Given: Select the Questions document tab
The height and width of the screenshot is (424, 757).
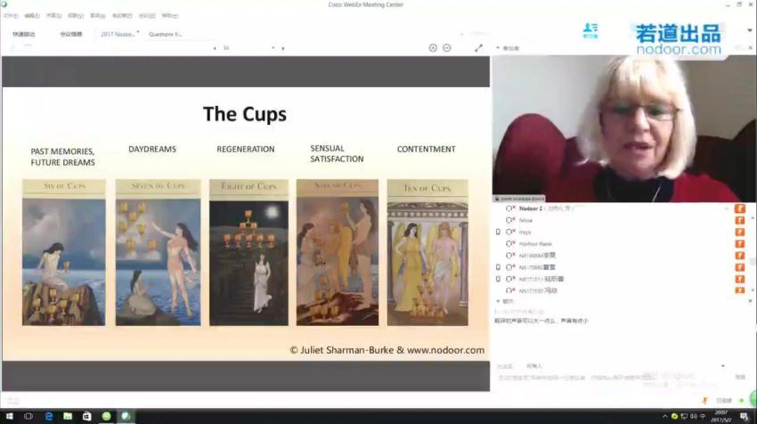Looking at the screenshot, I should 165,34.
